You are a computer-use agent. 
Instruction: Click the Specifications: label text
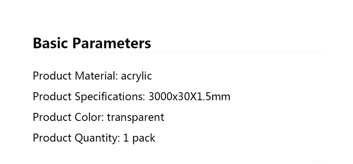110,97
